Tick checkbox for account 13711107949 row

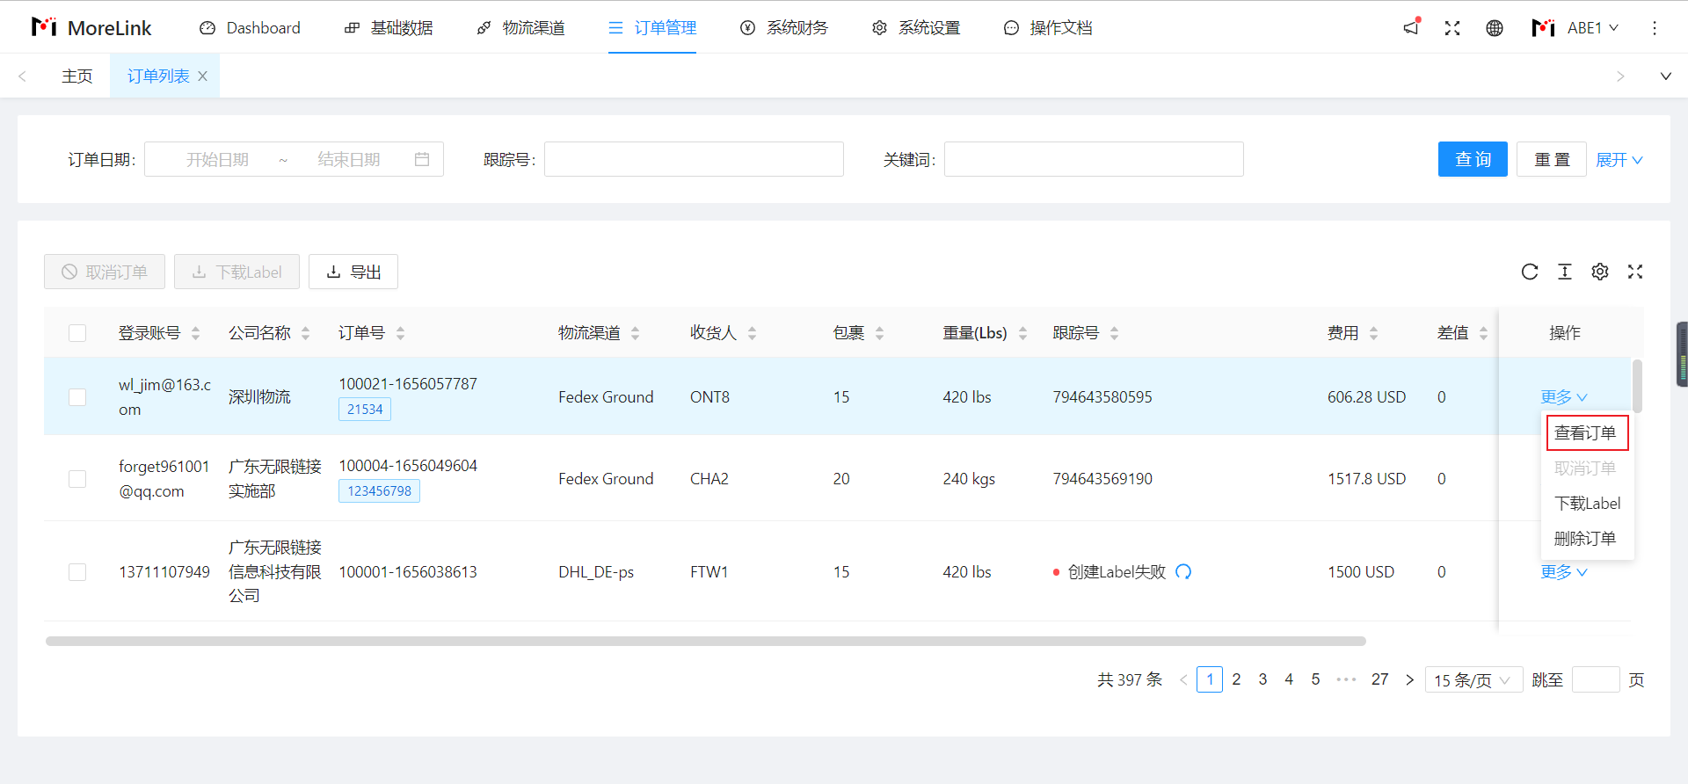(77, 572)
